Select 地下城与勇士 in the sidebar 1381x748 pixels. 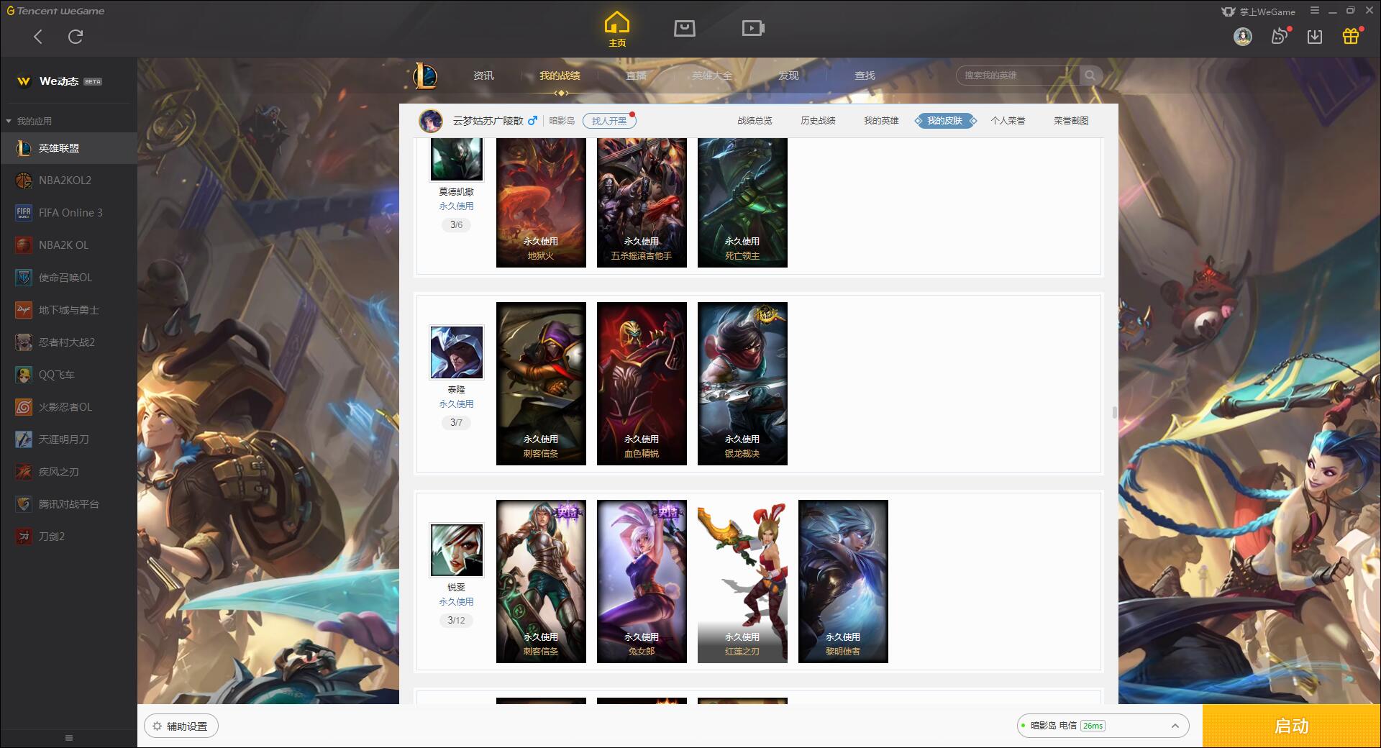pyautogui.click(x=68, y=310)
